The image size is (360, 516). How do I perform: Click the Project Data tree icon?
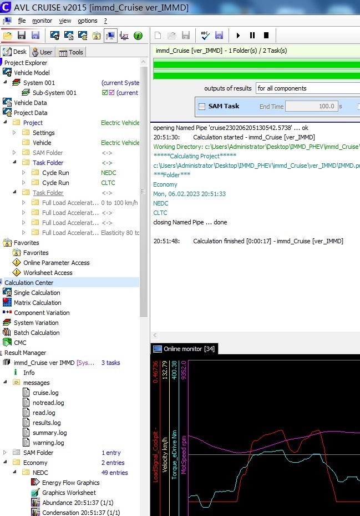[7, 113]
